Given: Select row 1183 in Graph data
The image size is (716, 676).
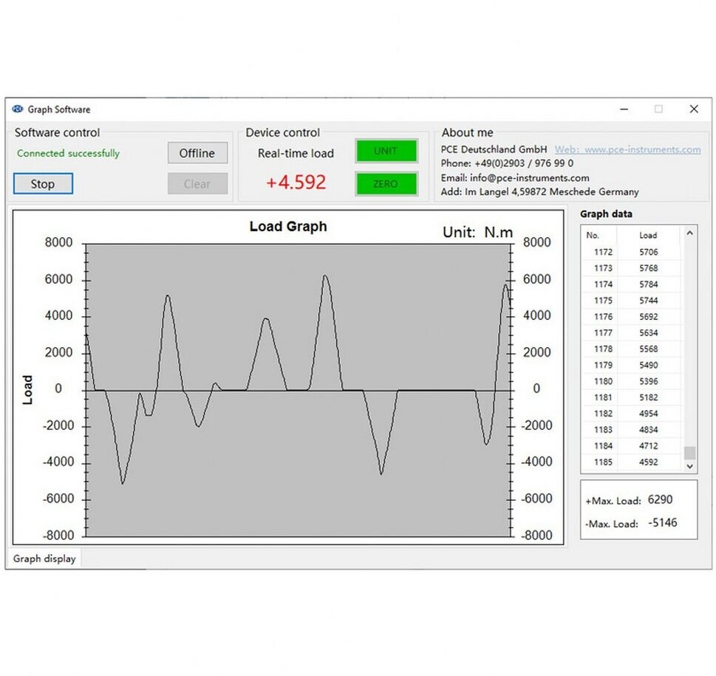Looking at the screenshot, I should (x=631, y=429).
